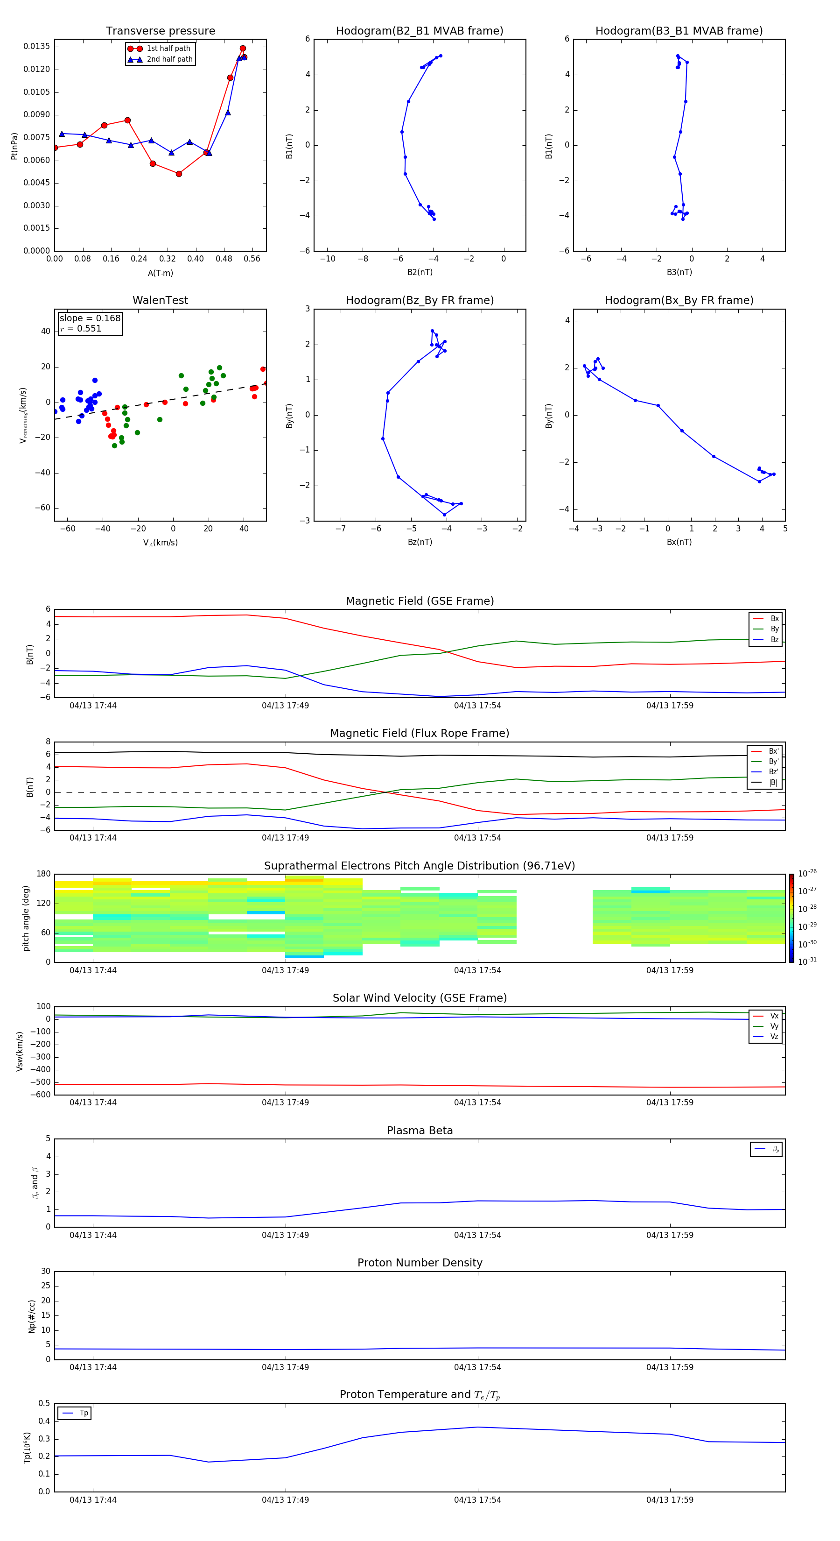This screenshot has width=840, height=1541.
Task: Click the "Hodogram(B3_B1 MVAB frame)" title
Action: pos(679,30)
